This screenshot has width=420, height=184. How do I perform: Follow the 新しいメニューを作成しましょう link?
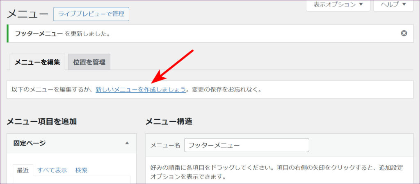[141, 89]
